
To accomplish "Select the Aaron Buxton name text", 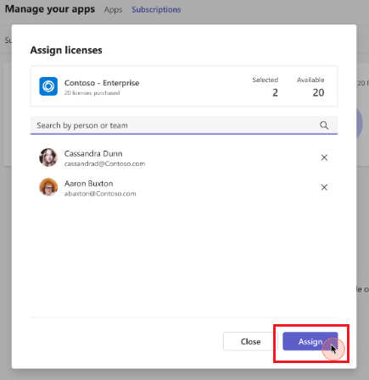I will 89,184.
